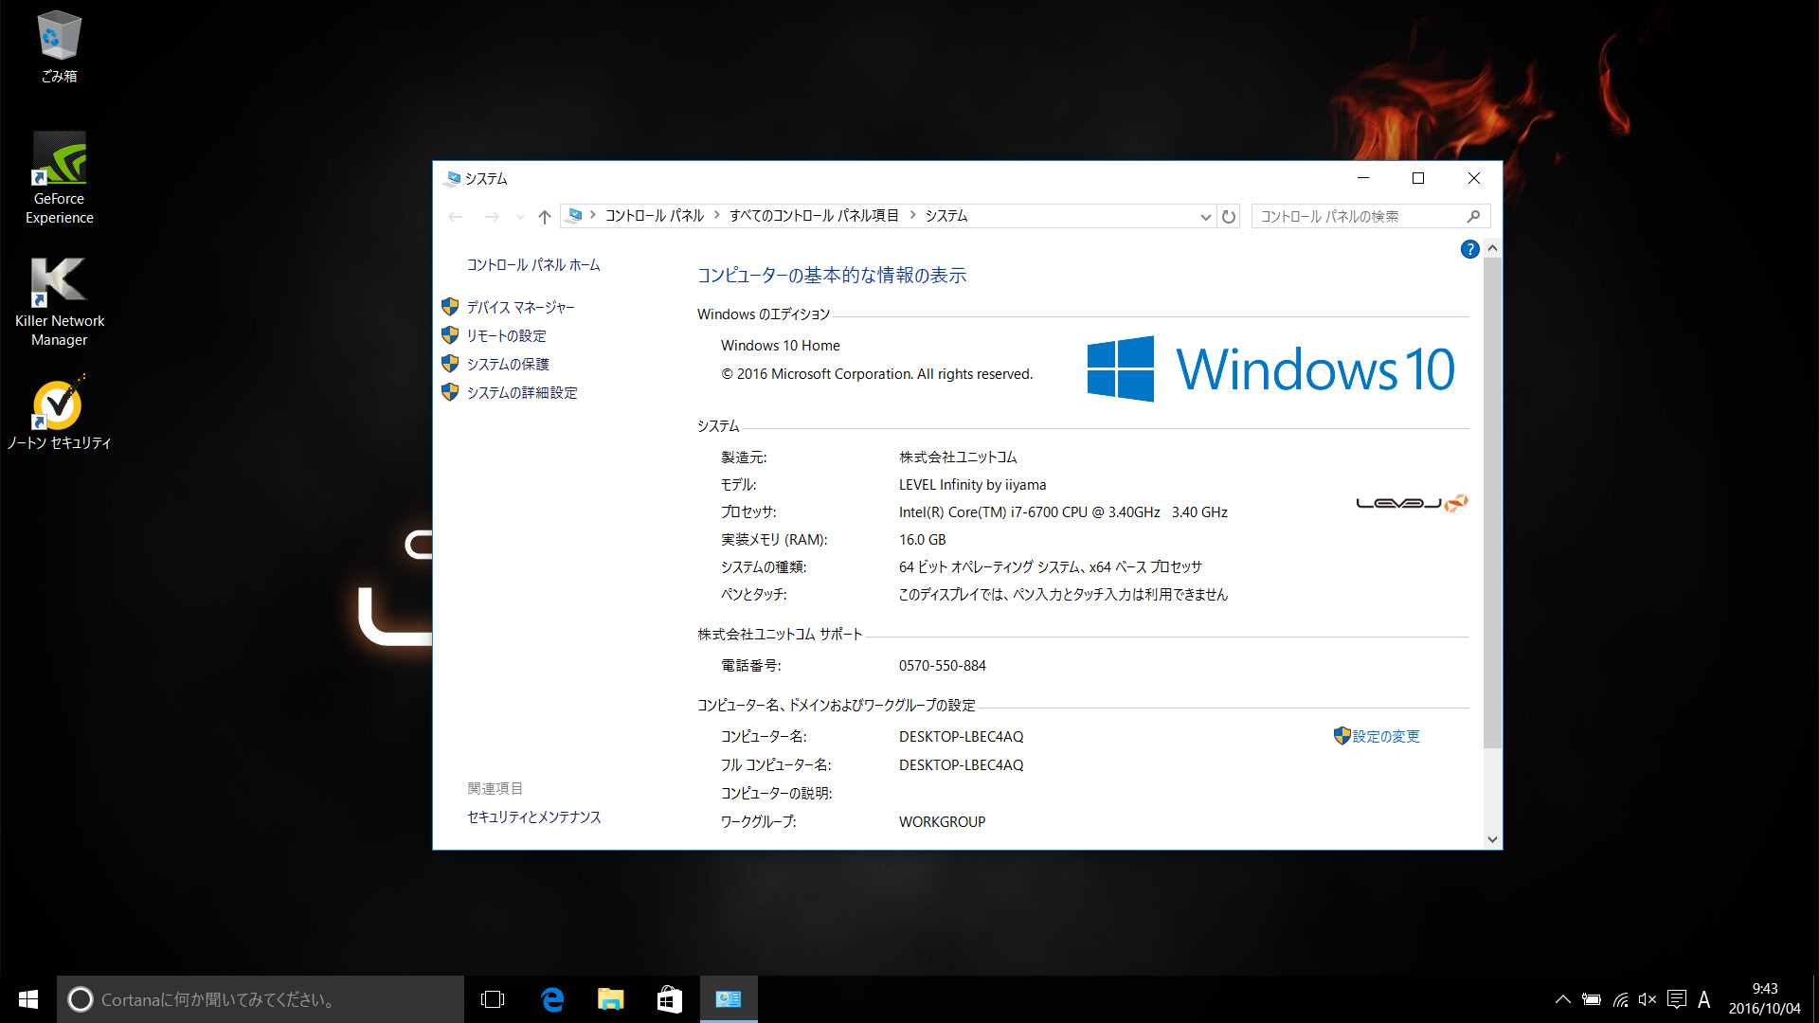The height and width of the screenshot is (1023, 1819).
Task: Close the System window
Action: click(1474, 178)
